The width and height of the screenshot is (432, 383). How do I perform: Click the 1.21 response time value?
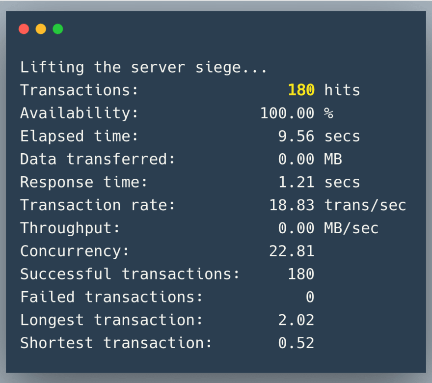tap(297, 182)
